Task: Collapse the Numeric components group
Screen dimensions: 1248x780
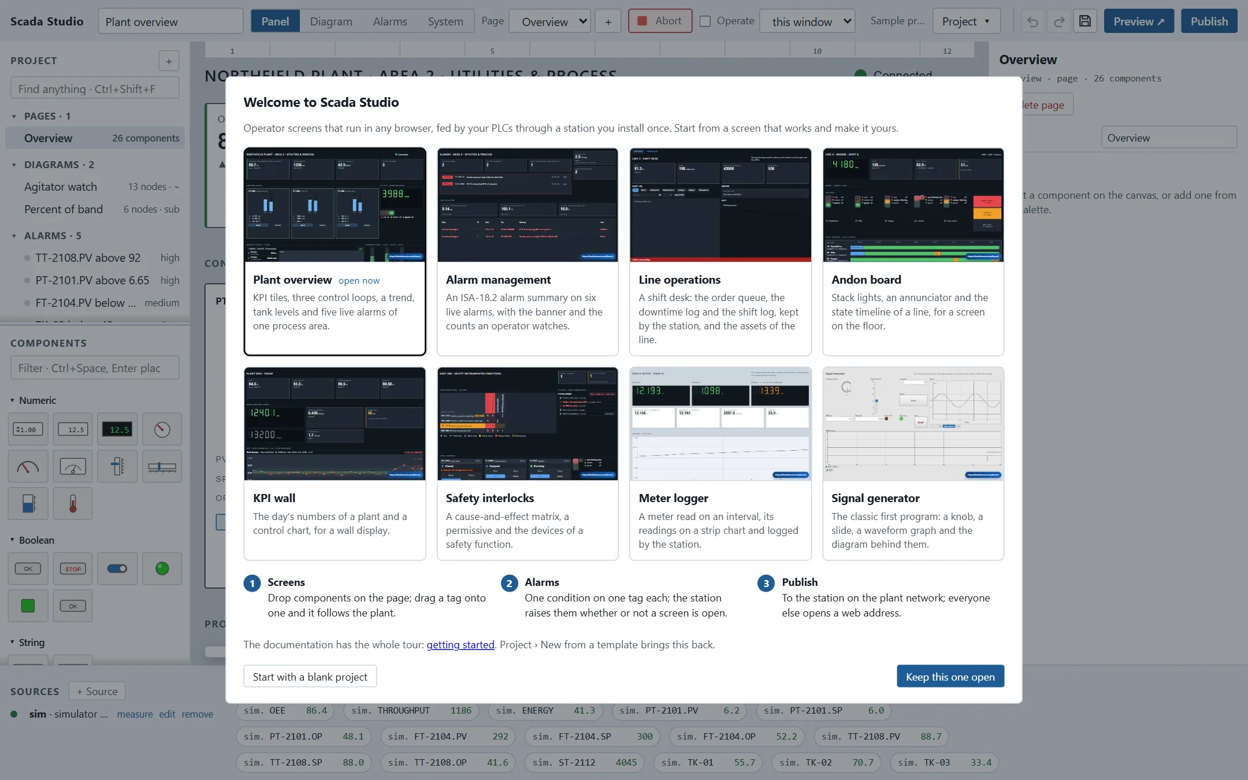Action: coord(12,400)
